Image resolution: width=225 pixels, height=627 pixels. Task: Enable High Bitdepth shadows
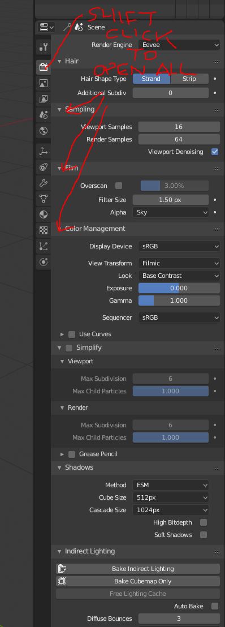[x=204, y=522]
